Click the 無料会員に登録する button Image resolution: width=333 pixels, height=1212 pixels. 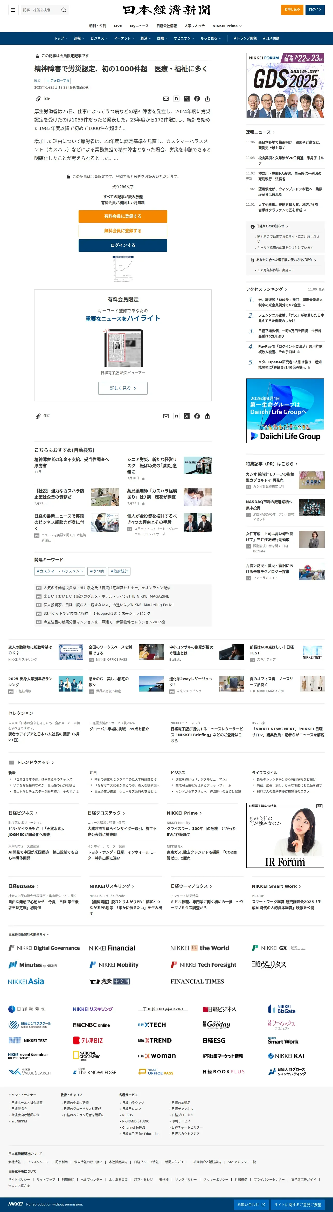(123, 231)
